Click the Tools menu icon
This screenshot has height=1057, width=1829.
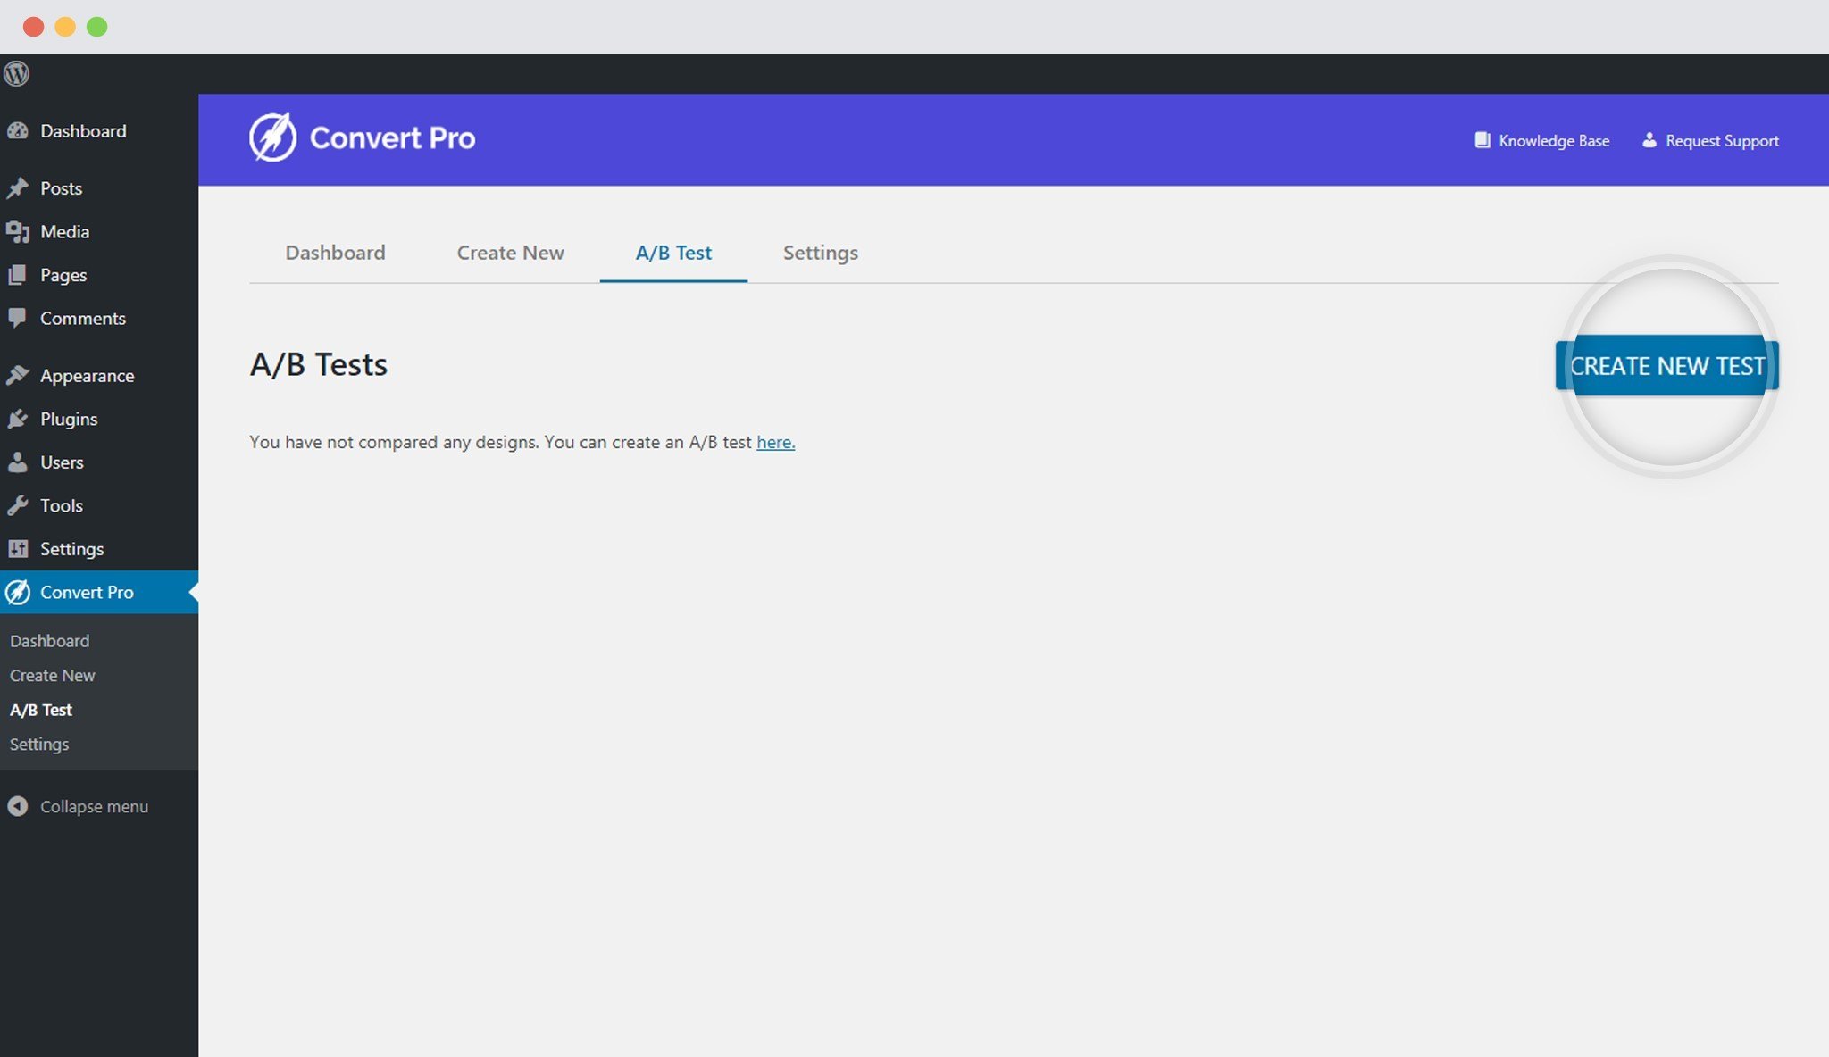[21, 504]
